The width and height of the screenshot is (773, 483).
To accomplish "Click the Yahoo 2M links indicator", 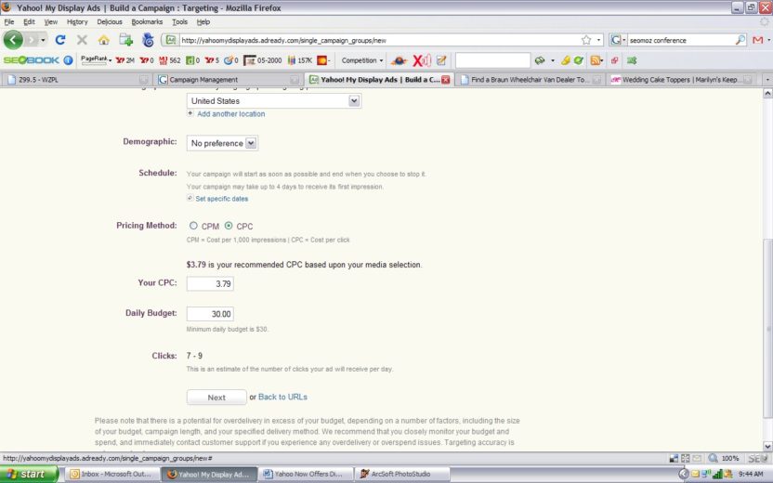I will (x=124, y=60).
